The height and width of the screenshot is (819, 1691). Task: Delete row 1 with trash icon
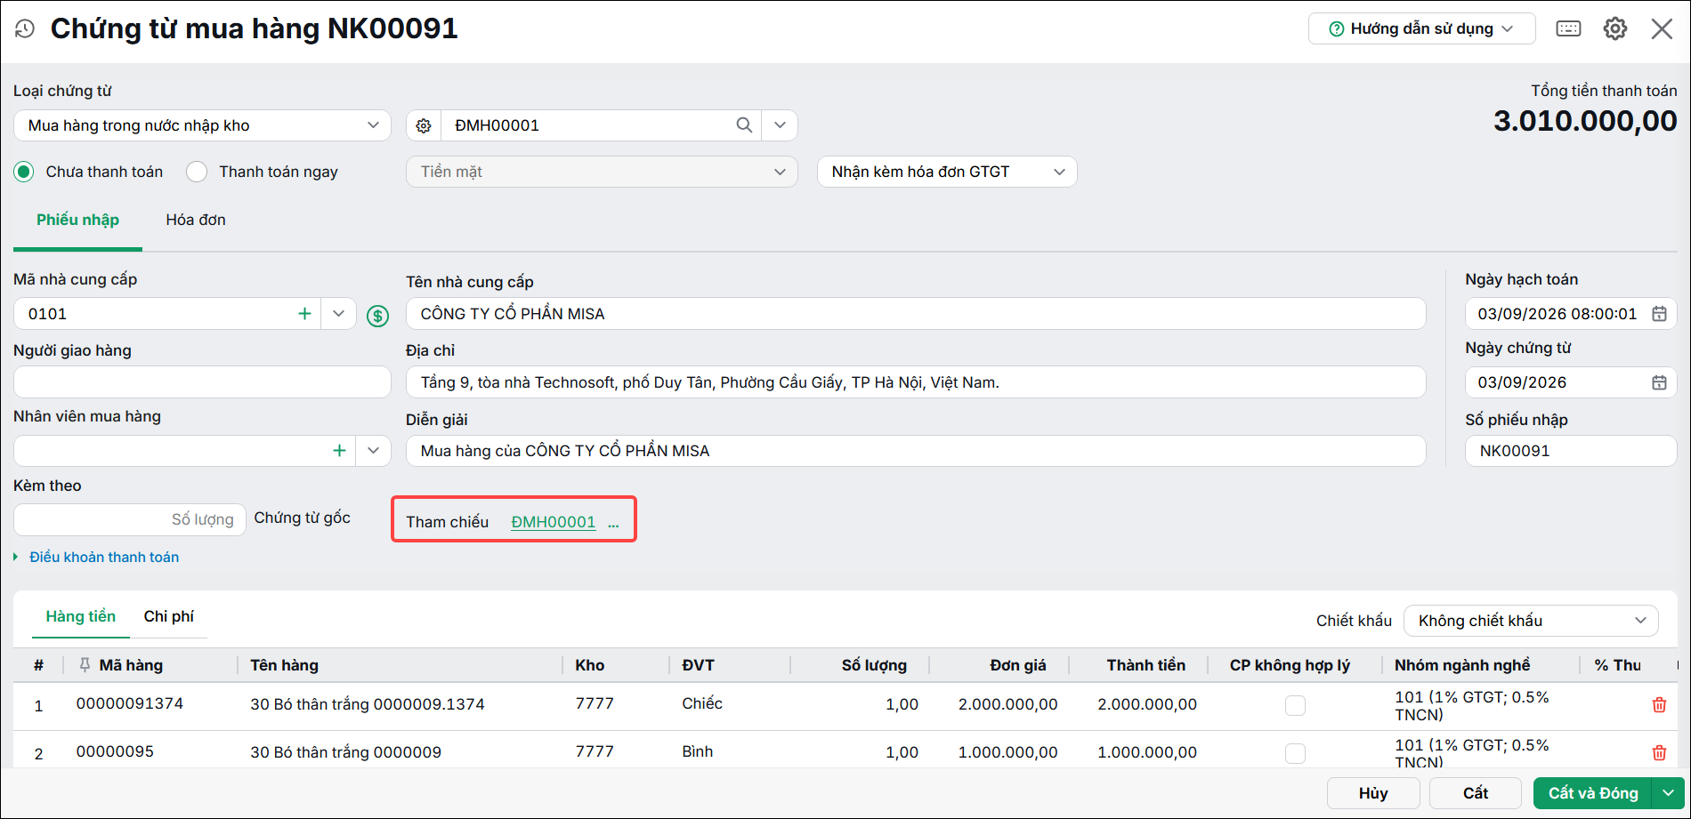[x=1659, y=705]
